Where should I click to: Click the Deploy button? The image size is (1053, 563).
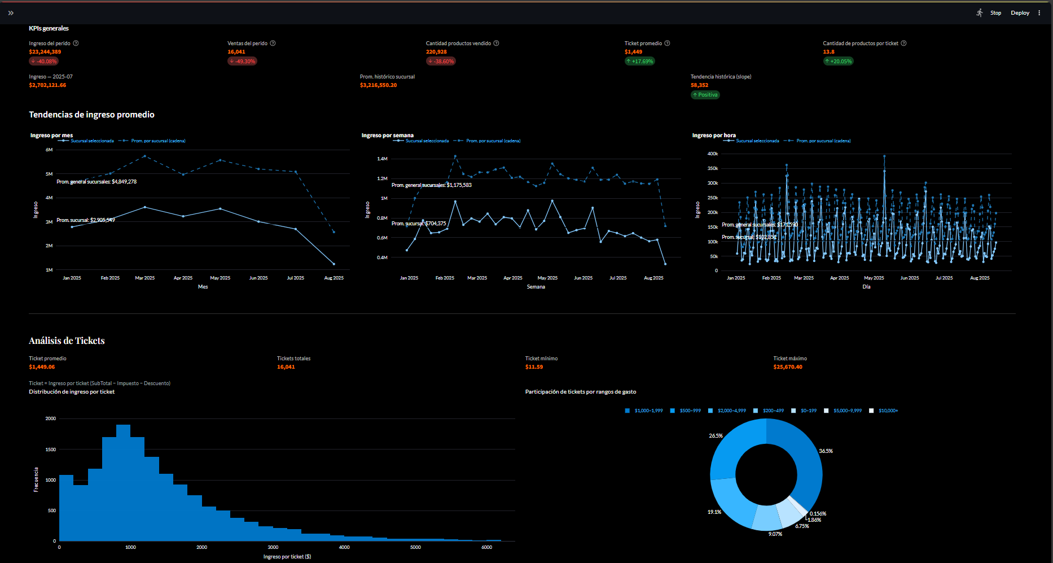[1020, 13]
